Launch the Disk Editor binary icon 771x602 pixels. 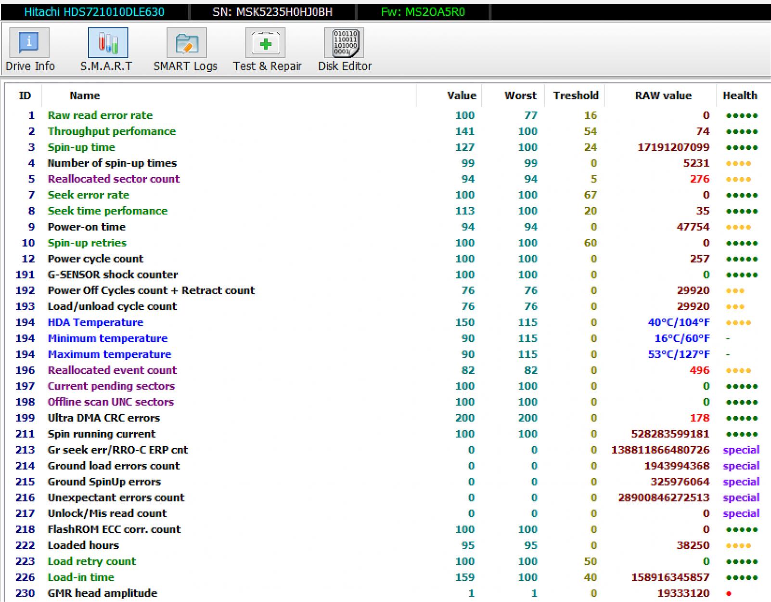tap(344, 43)
